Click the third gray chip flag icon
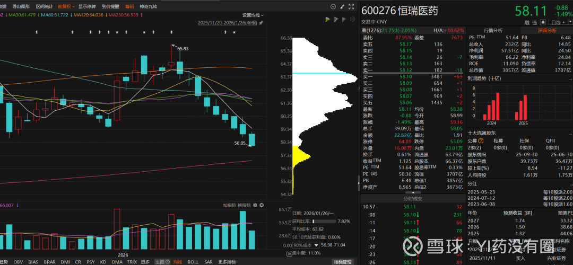Viewport: 573px width, 265px height. [345, 20]
